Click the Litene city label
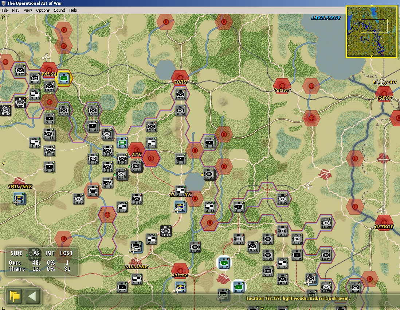Image resolution: width=400 pixels, height=310 pixels. pos(180,275)
